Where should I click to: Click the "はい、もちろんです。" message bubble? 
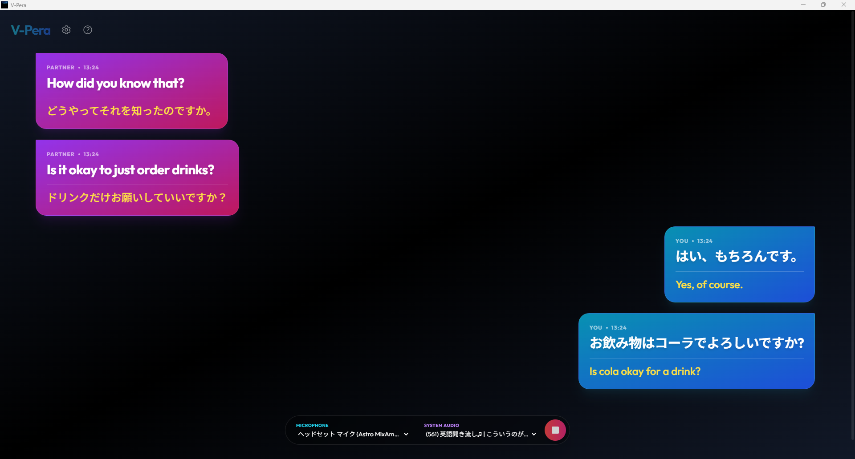[737, 256]
